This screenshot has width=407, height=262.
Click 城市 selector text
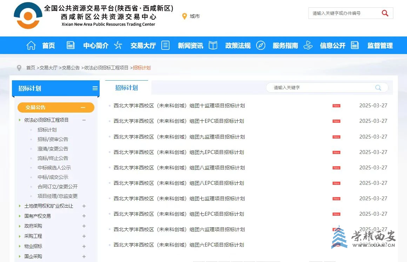[195, 16]
